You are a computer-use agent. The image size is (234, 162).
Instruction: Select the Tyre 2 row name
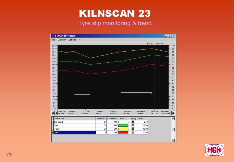[74, 129]
